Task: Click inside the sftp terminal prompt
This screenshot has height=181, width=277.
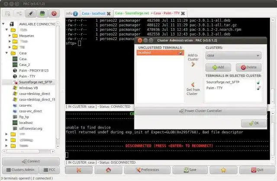Action: coord(80,43)
